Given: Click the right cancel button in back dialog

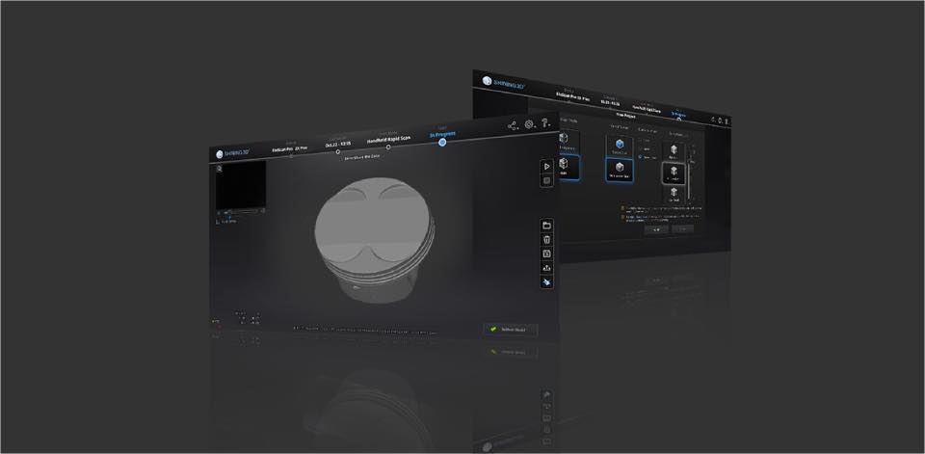Looking at the screenshot, I should (x=682, y=229).
